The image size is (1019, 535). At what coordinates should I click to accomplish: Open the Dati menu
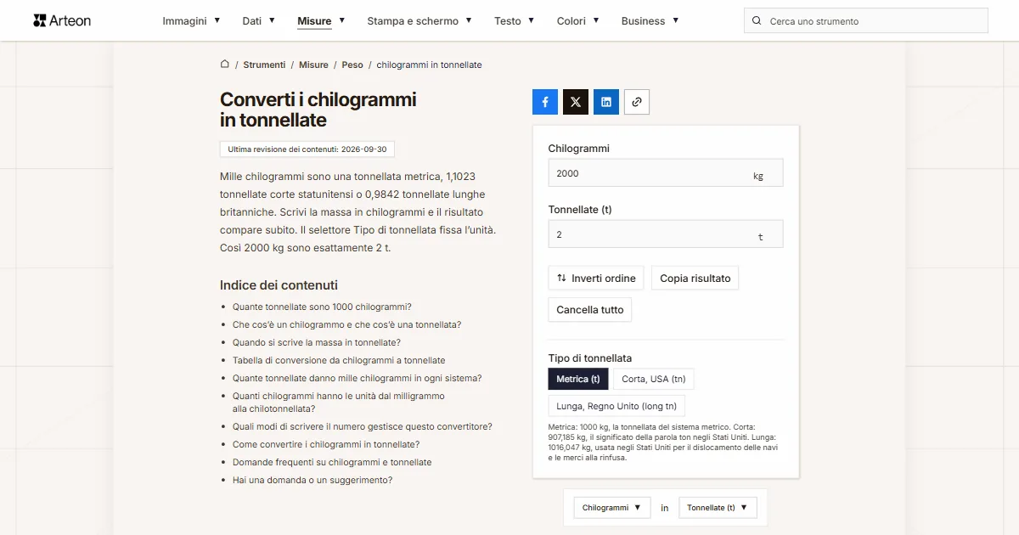click(x=258, y=20)
